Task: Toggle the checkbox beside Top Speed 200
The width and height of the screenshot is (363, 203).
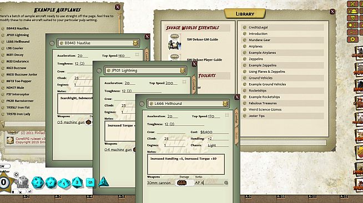Action: click(x=184, y=82)
